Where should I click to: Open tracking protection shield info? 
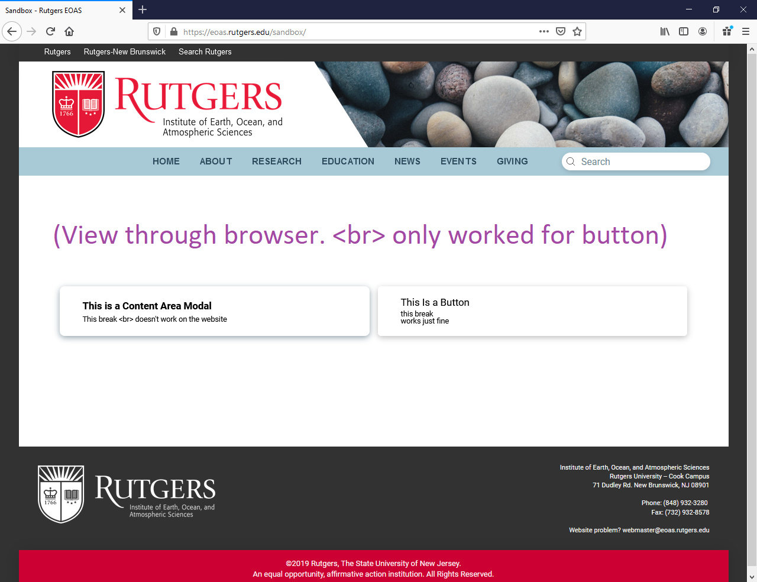pyautogui.click(x=157, y=31)
